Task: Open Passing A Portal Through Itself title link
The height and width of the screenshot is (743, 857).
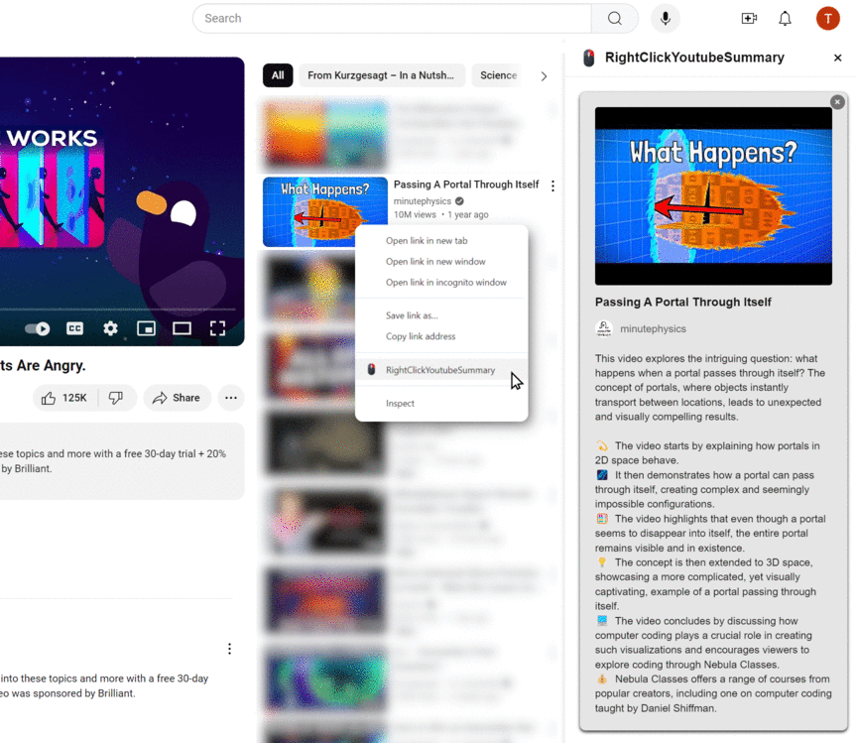Action: 466,185
